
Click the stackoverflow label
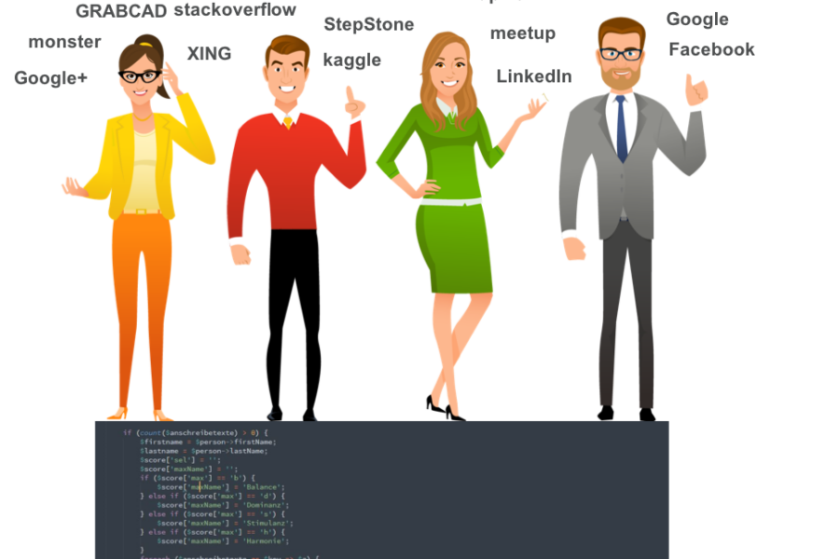pyautogui.click(x=235, y=9)
